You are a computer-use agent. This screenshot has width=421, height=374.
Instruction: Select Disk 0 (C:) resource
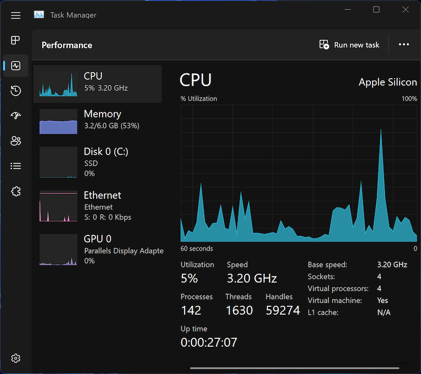(x=98, y=162)
